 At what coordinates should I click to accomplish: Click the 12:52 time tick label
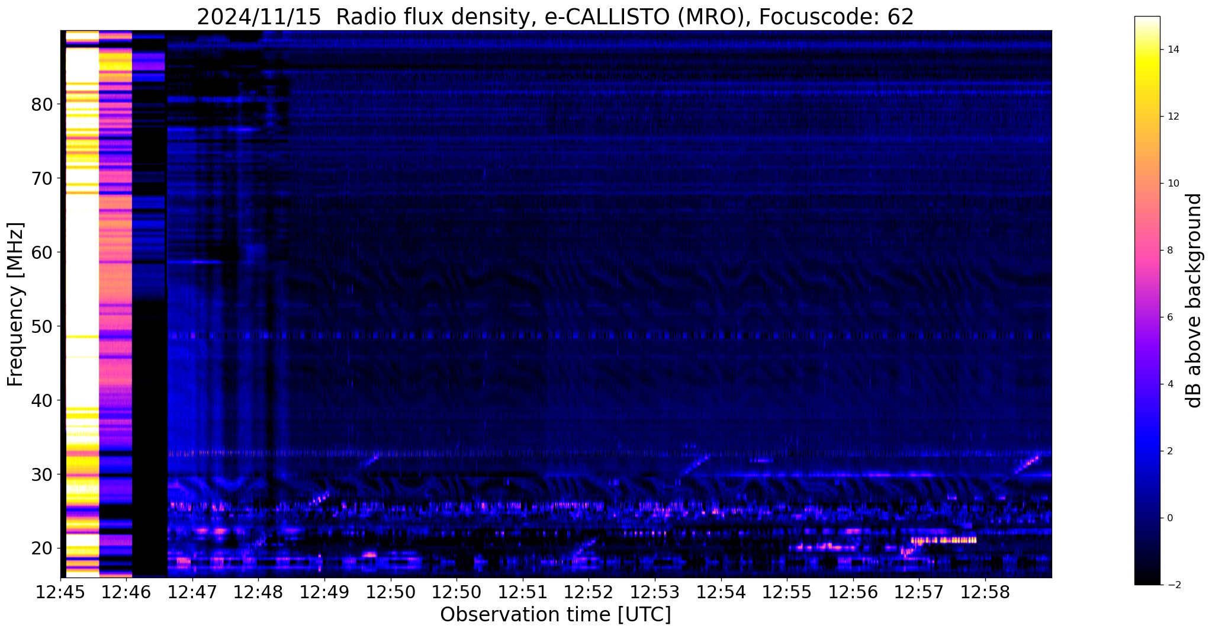[589, 592]
